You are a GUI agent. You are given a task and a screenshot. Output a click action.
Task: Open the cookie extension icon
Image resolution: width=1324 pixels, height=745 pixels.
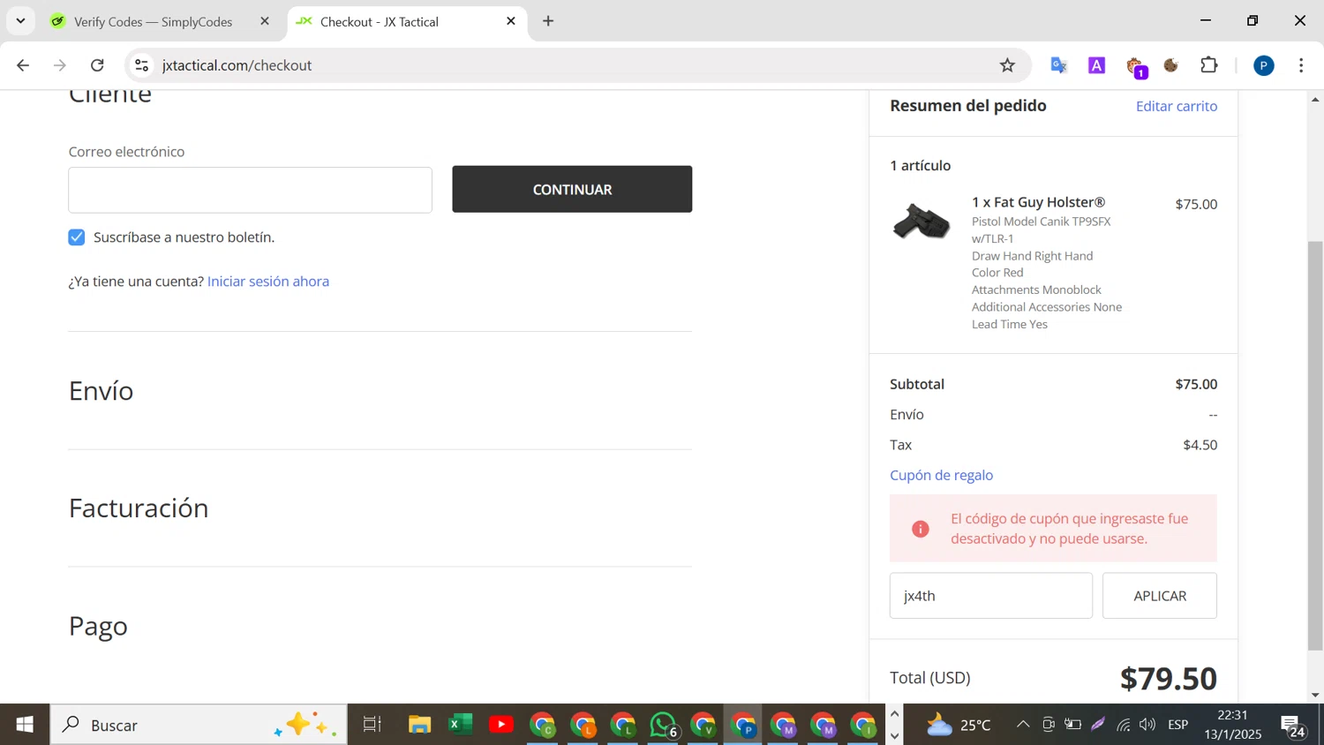coord(1171,65)
